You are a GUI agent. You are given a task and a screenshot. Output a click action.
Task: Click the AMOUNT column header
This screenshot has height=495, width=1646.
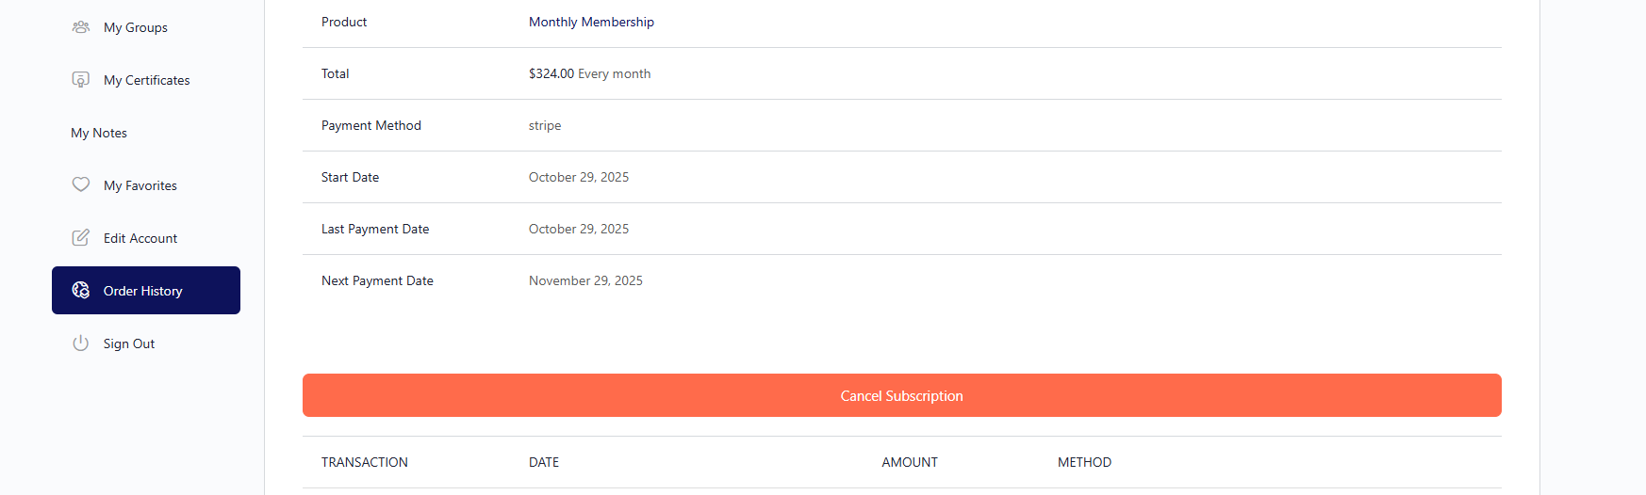pos(910,462)
